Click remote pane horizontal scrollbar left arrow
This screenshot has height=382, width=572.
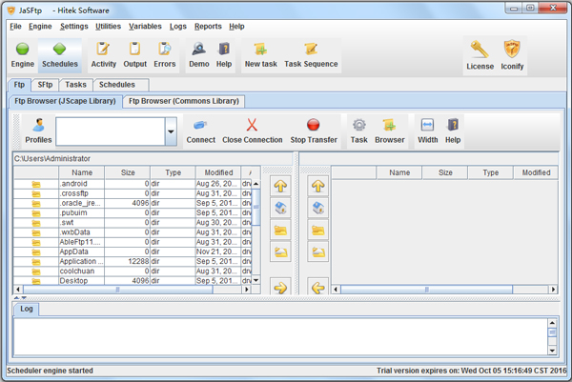[336, 290]
